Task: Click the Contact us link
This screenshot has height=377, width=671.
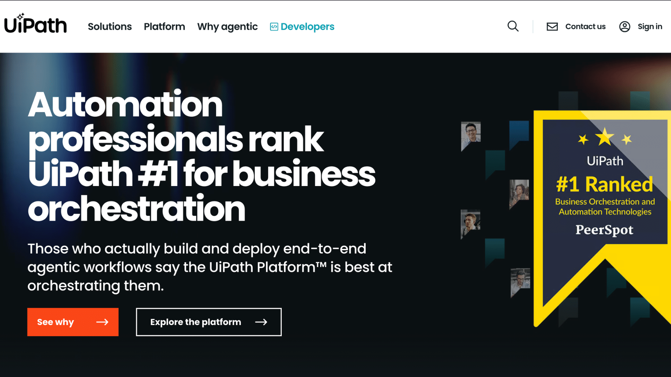Action: [585, 27]
